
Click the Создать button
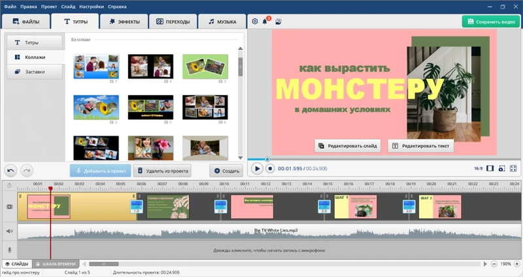[x=226, y=171]
